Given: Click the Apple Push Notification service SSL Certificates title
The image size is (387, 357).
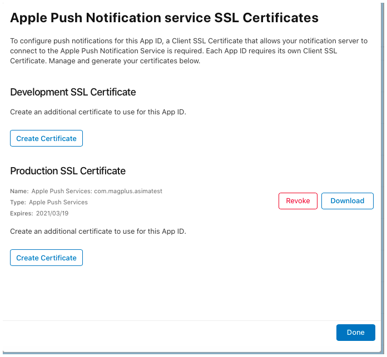Looking at the screenshot, I should 164,18.
